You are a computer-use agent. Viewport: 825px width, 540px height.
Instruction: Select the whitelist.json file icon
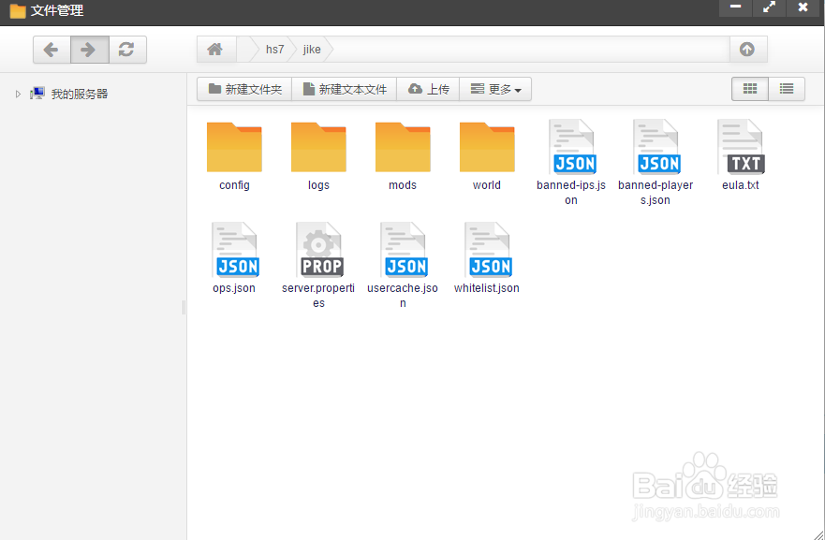click(488, 250)
